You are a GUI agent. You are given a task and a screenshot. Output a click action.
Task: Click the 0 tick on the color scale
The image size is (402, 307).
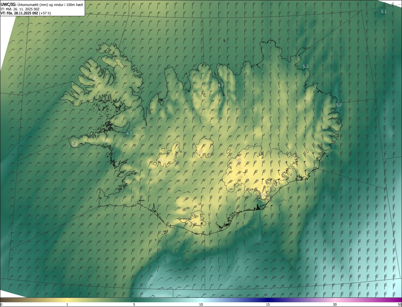[x=1, y=304]
